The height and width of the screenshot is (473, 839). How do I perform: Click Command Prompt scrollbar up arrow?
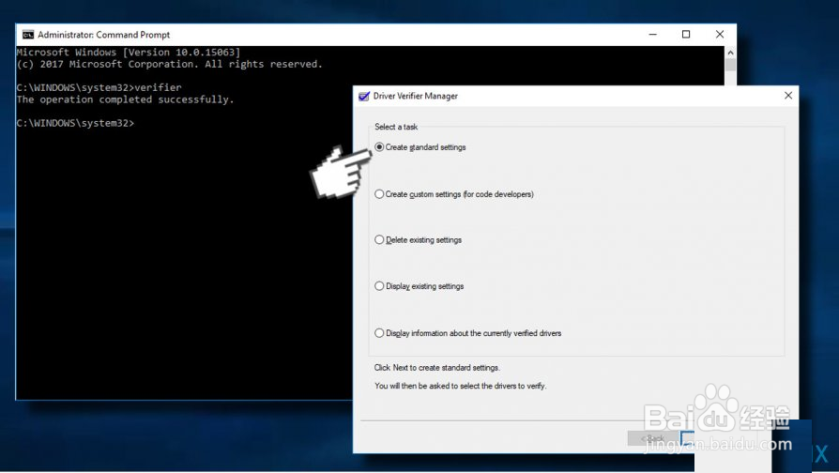point(730,53)
